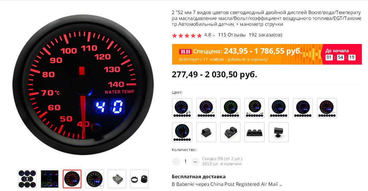View the yellow gauge thumbnail image

(95, 179)
